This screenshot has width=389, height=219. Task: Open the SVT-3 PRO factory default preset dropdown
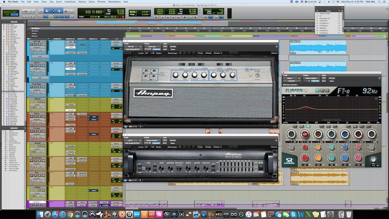click(x=152, y=140)
